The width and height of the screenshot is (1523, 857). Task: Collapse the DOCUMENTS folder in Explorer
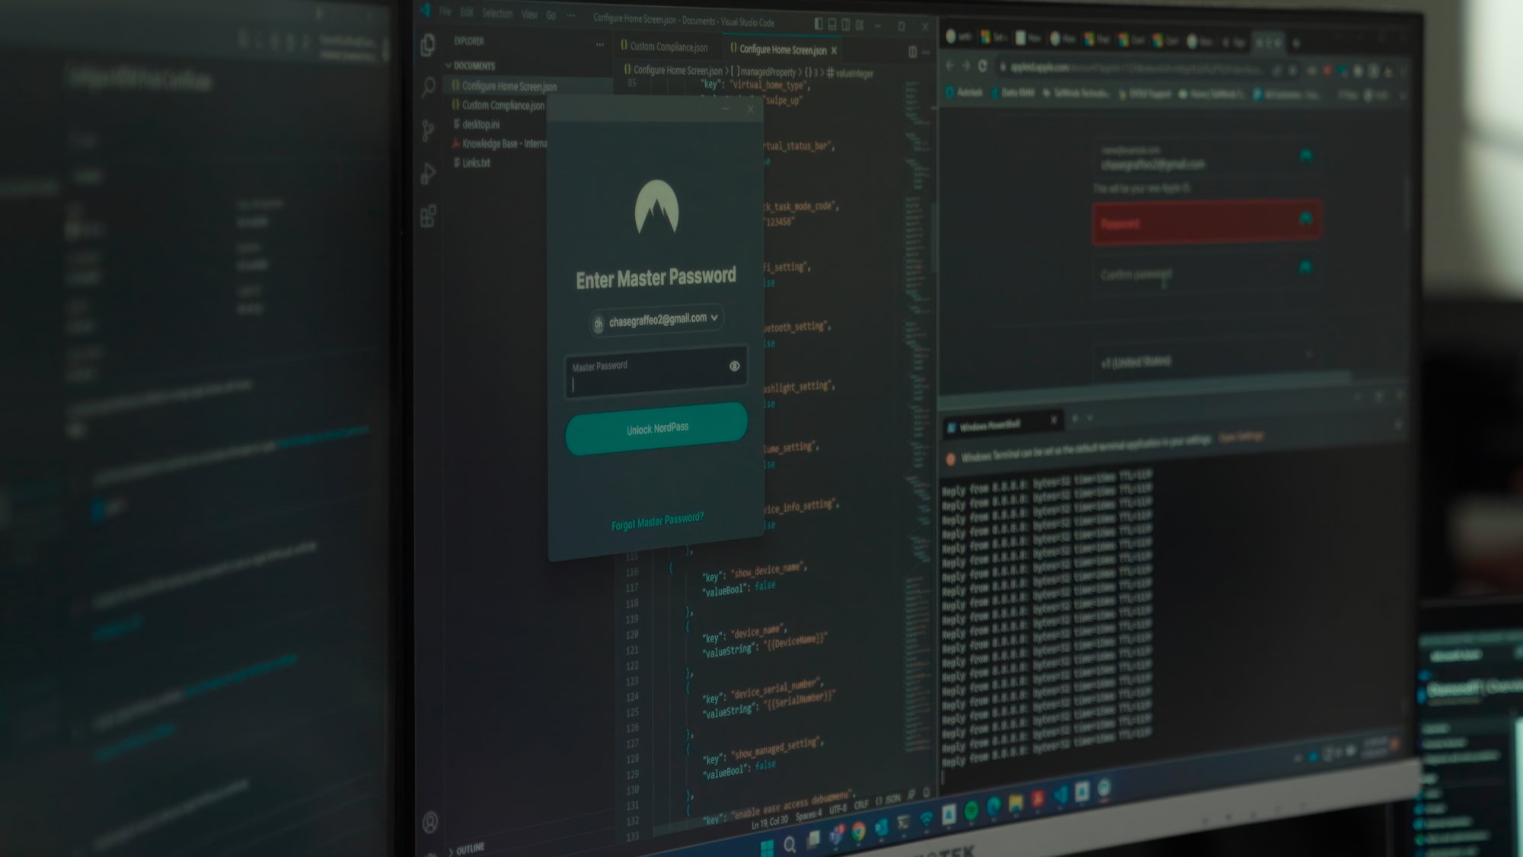tap(470, 66)
